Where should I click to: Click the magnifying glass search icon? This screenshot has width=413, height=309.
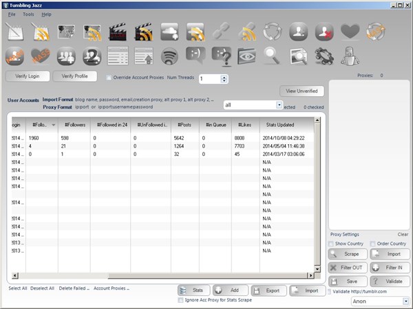pyautogui.click(x=272, y=56)
